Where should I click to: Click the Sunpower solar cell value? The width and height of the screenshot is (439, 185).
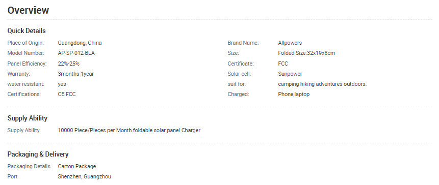290,74
